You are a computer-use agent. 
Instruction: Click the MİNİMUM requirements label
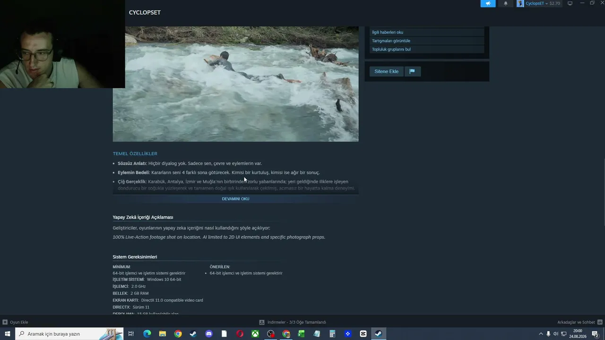pyautogui.click(x=121, y=267)
